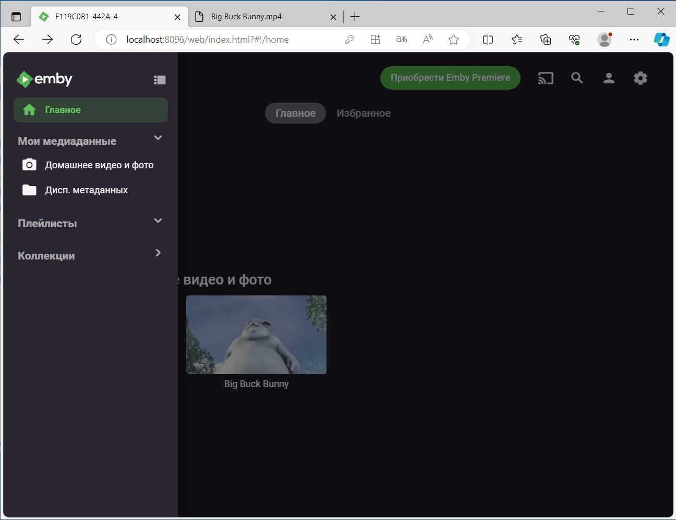Click the Мои медиаданные heading
Image resolution: width=676 pixels, height=520 pixels.
click(x=67, y=141)
